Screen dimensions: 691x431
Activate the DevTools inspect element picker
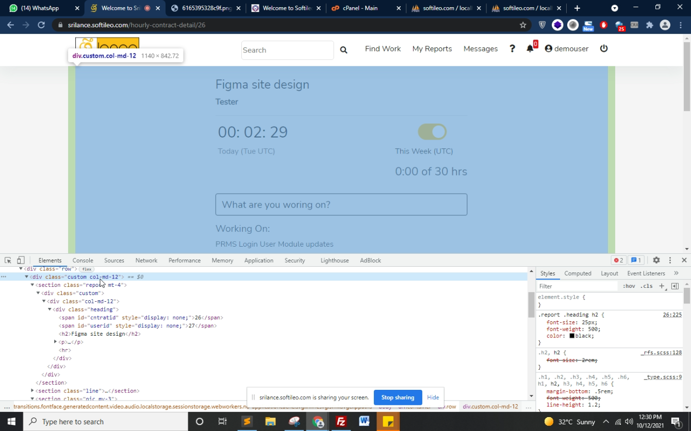[8, 261]
